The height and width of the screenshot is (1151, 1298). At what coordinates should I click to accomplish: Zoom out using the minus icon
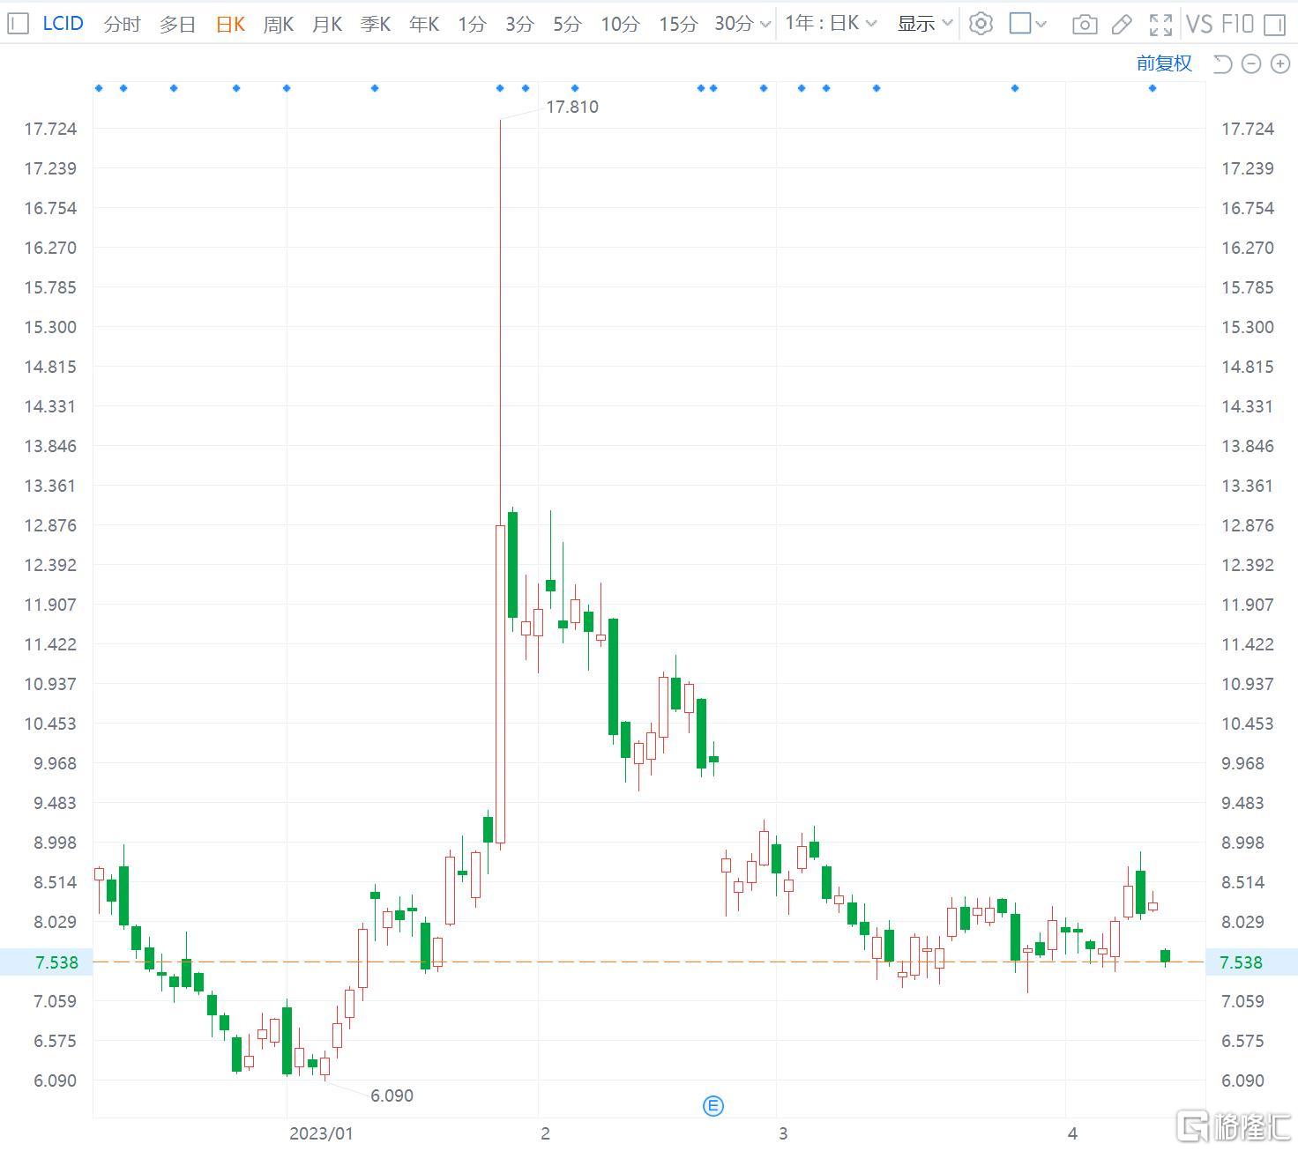[x=1250, y=63]
